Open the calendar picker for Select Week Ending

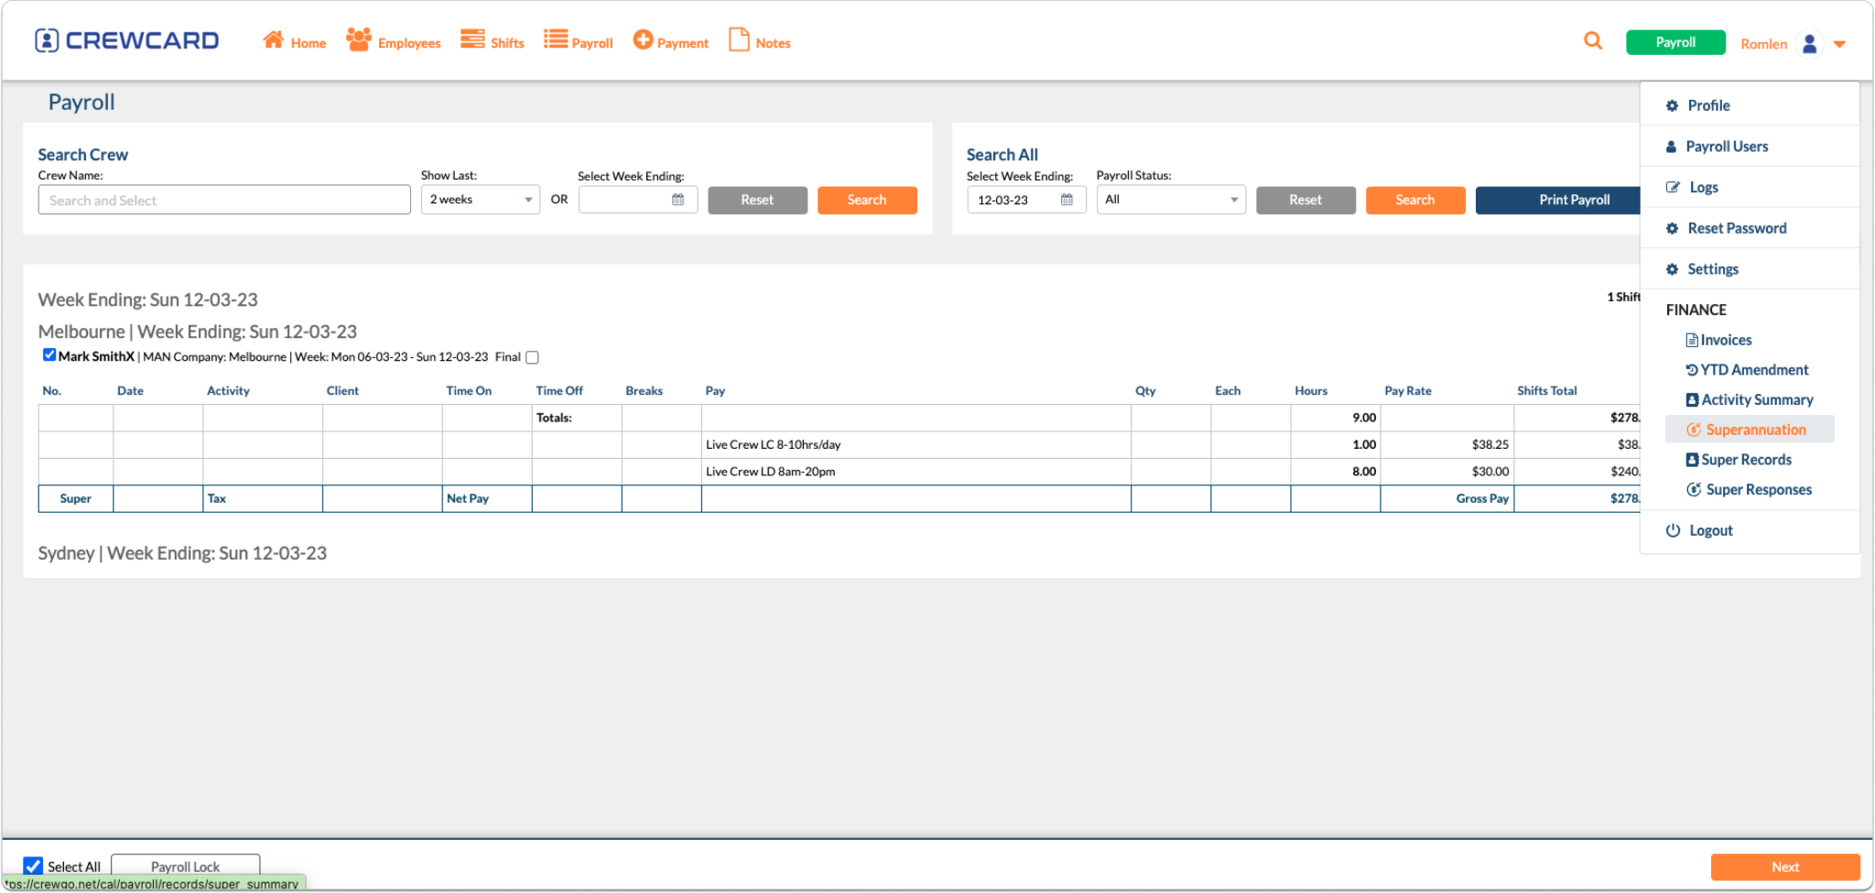pos(677,199)
